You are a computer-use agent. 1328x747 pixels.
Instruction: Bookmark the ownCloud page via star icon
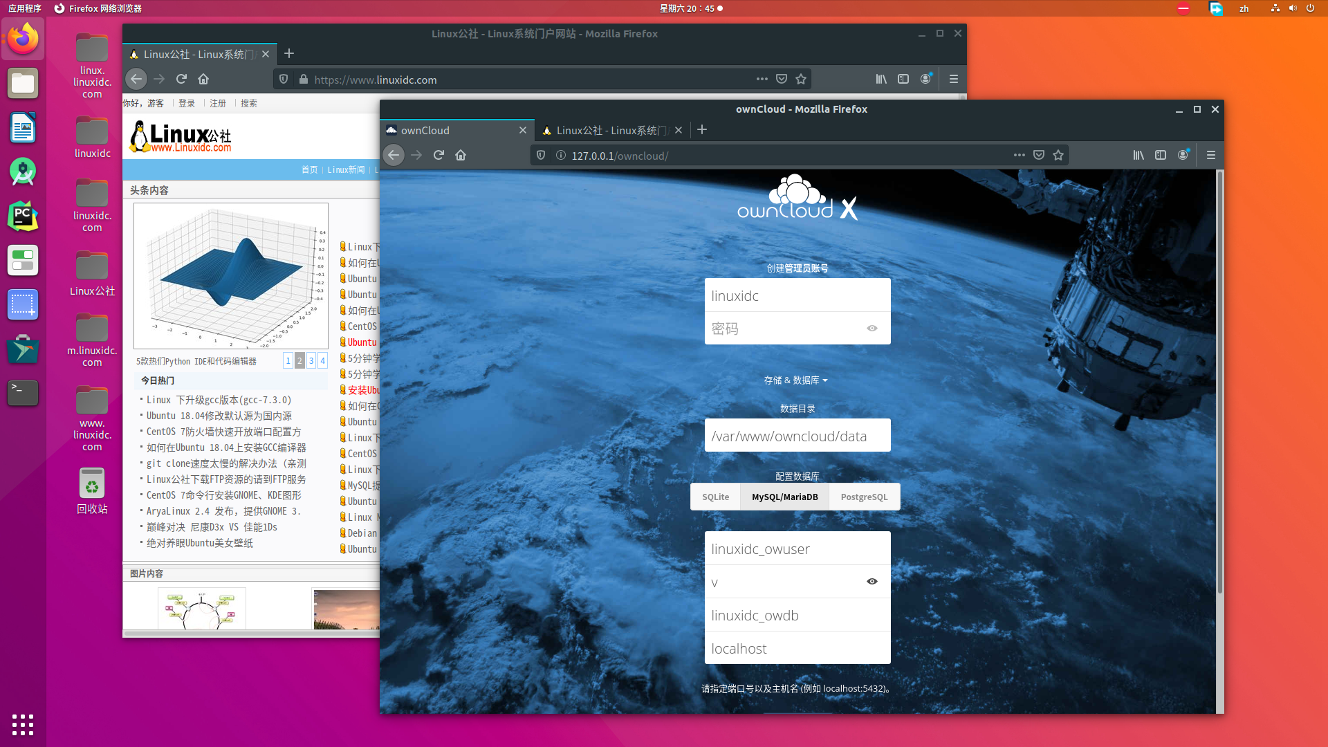click(x=1058, y=155)
